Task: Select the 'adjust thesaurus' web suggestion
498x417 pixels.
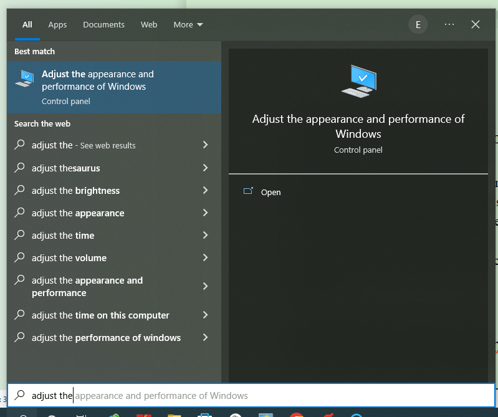Action: [114, 168]
